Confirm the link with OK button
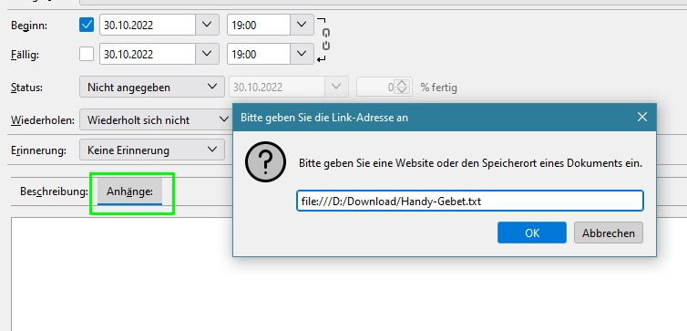The image size is (687, 331). [532, 233]
